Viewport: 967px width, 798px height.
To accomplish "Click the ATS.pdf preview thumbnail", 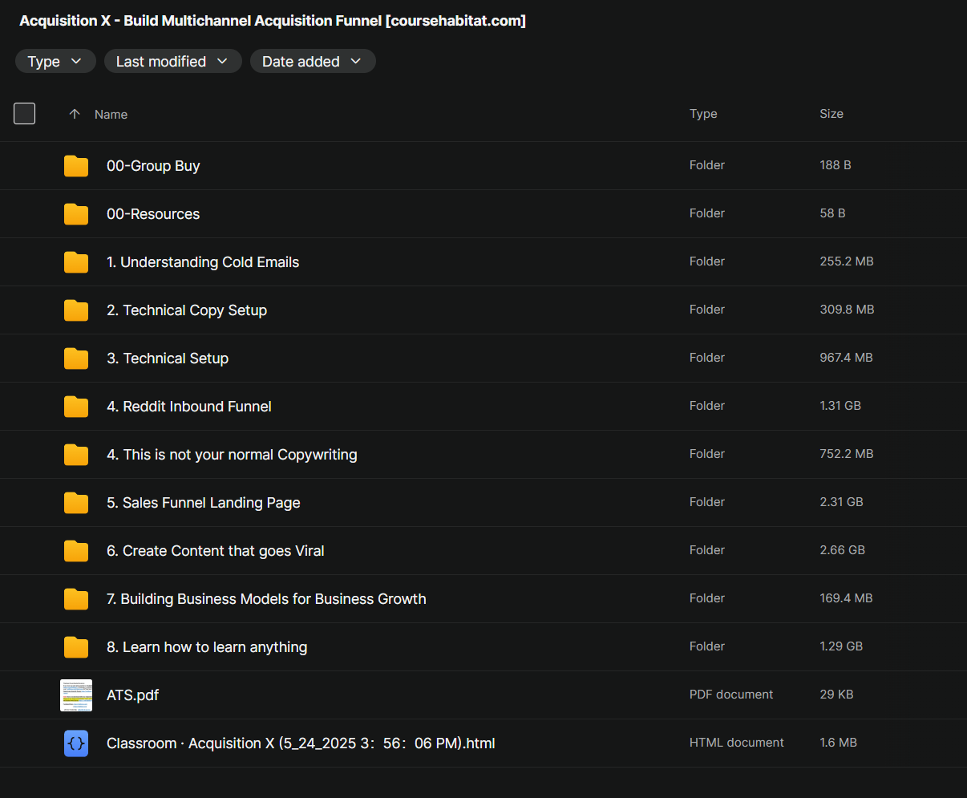I will tap(76, 695).
